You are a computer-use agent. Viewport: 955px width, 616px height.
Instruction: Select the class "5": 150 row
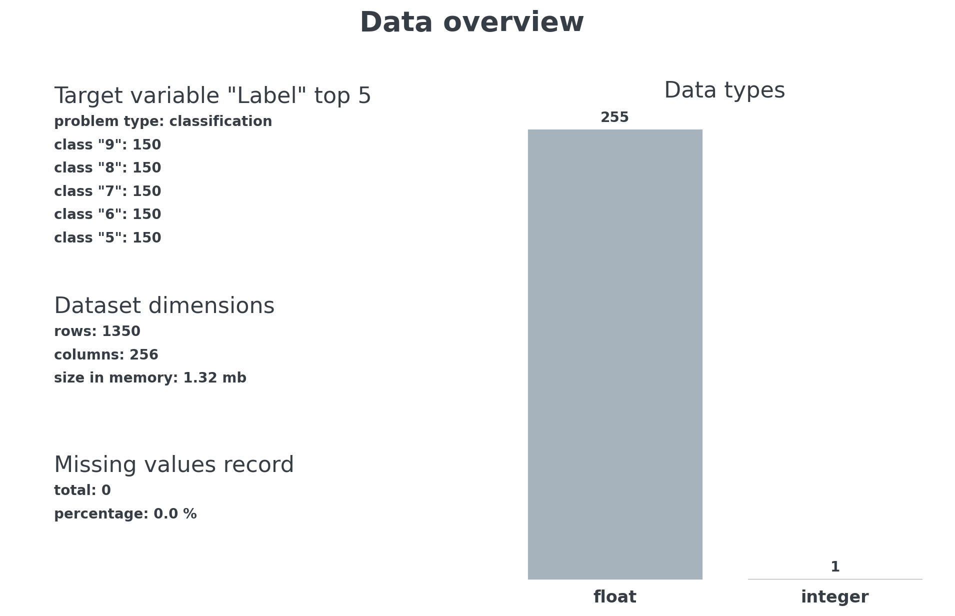pos(107,238)
